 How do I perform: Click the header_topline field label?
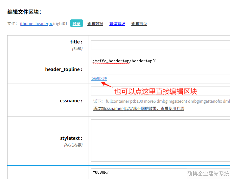64,69
